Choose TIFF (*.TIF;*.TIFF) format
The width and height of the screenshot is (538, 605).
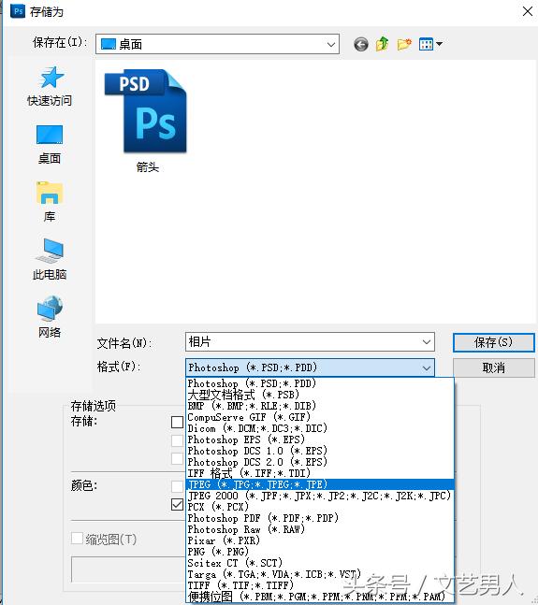click(320, 585)
